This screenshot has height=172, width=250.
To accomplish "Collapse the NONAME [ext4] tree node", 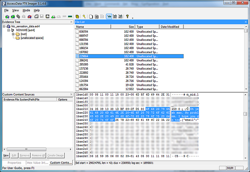I will [x=9, y=30].
